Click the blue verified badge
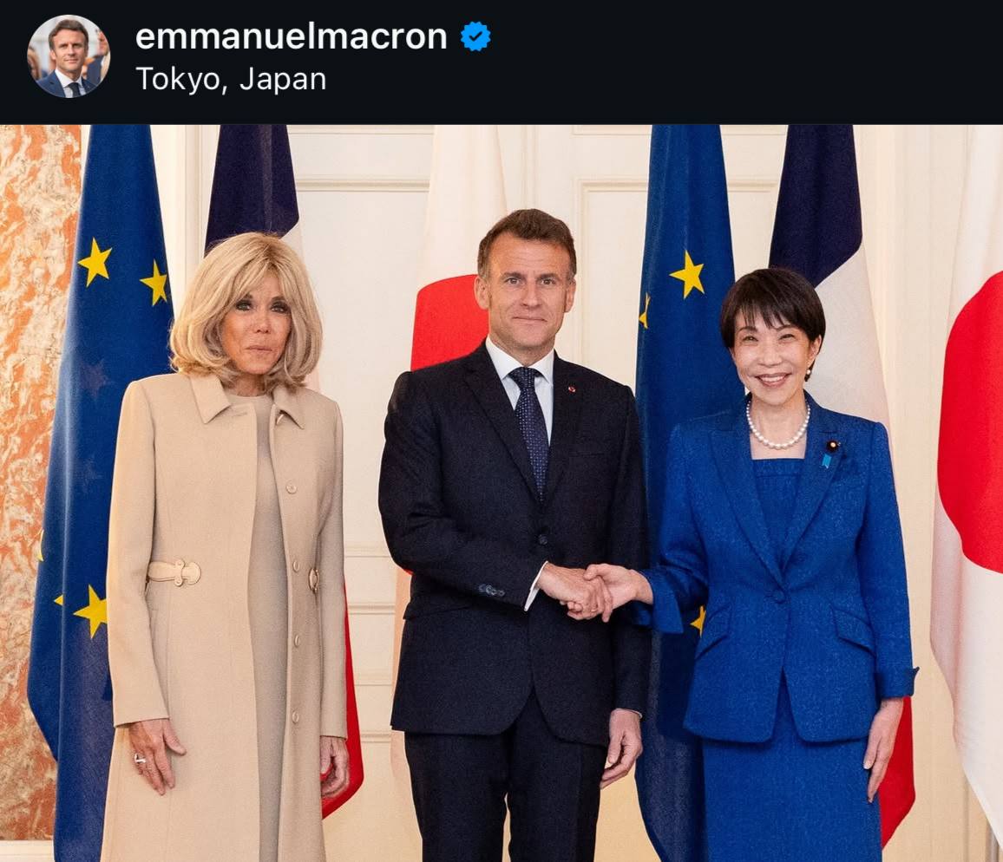1003x862 pixels. coord(475,36)
